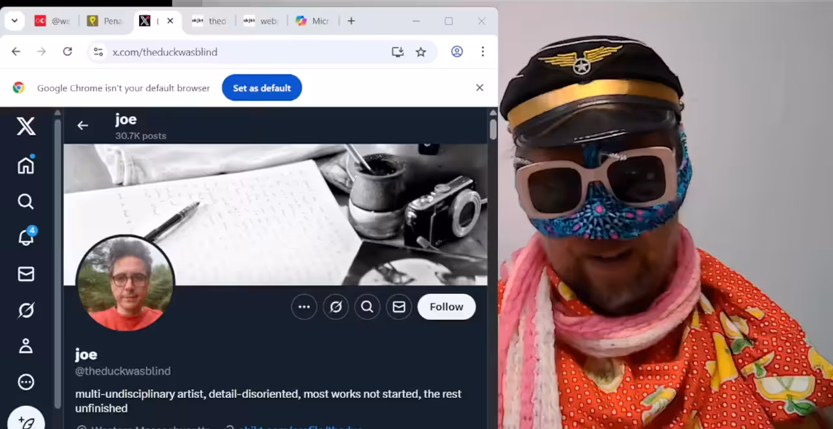The height and width of the screenshot is (429, 833).
Task: Open Chrome's three-dot menu
Action: [x=483, y=51]
